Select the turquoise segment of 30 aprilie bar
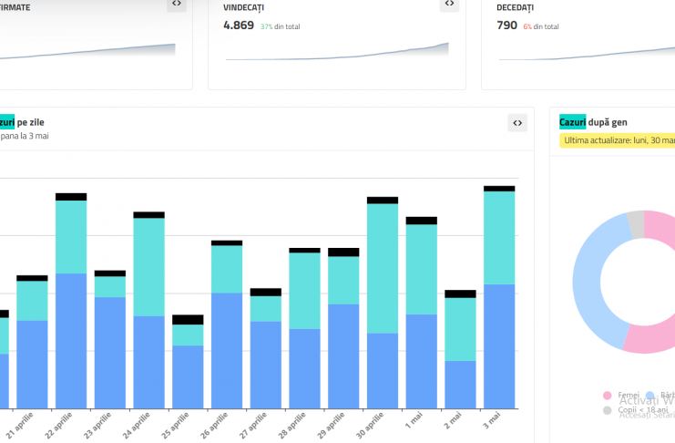Screen dimensions: 675x443 click(383, 268)
